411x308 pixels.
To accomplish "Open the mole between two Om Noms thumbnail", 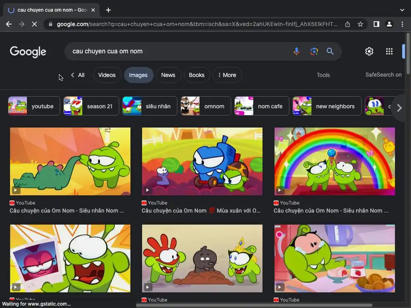I will [x=202, y=259].
